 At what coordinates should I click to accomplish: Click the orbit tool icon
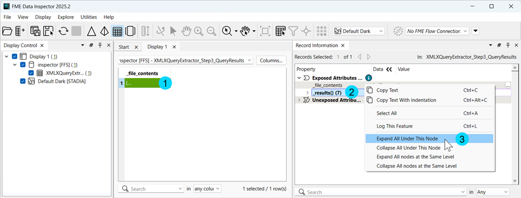point(160,31)
